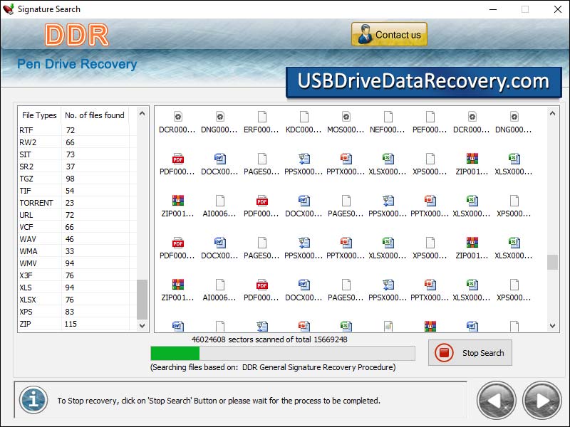Viewport: 570px width, 427px height.
Task: Click the blue information icon
Action: pos(33,400)
